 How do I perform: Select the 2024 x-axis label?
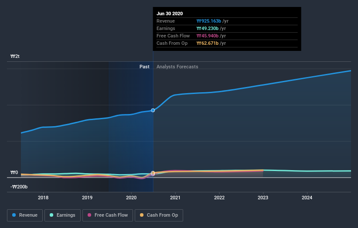[307, 198]
